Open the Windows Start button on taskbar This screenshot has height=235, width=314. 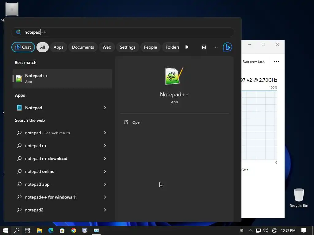6,230
